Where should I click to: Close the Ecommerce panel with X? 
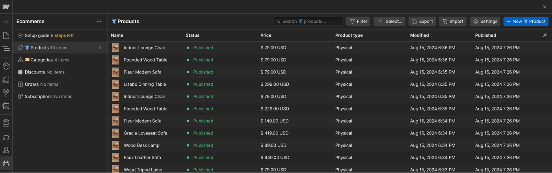point(545,7)
